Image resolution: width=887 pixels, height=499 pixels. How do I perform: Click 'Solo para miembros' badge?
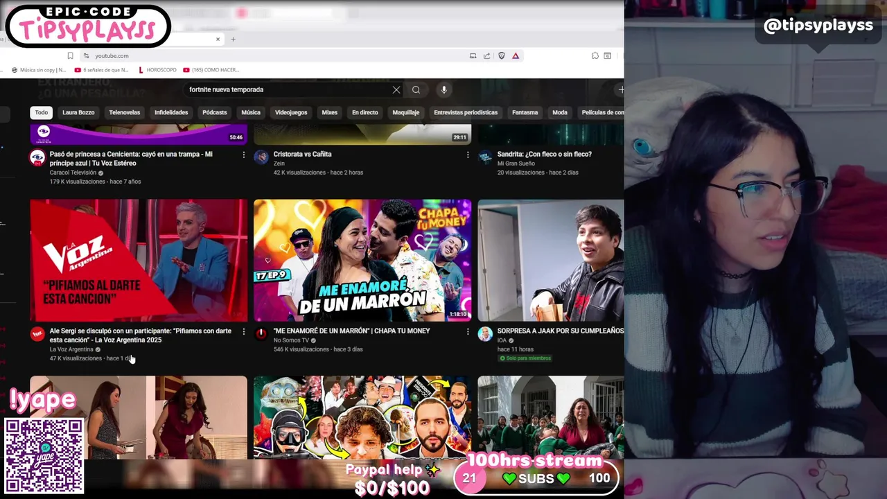point(525,358)
